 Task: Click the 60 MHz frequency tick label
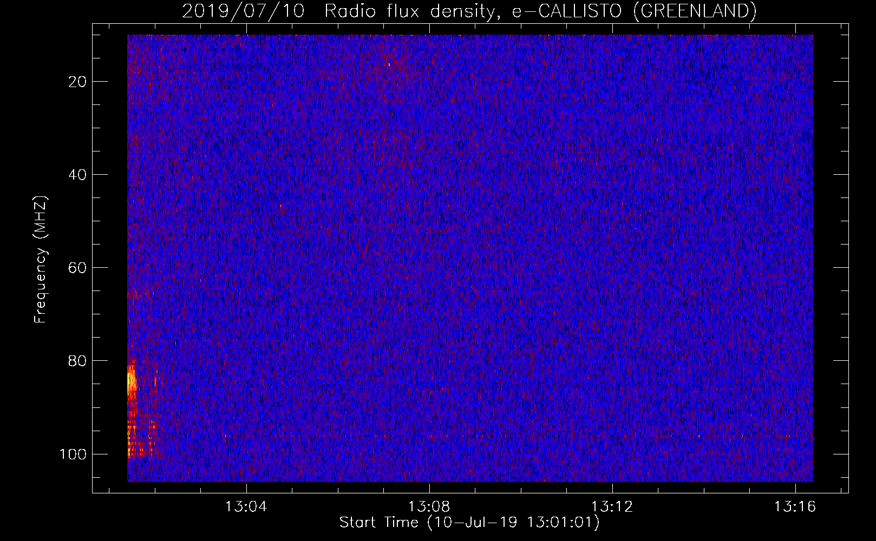coord(78,268)
